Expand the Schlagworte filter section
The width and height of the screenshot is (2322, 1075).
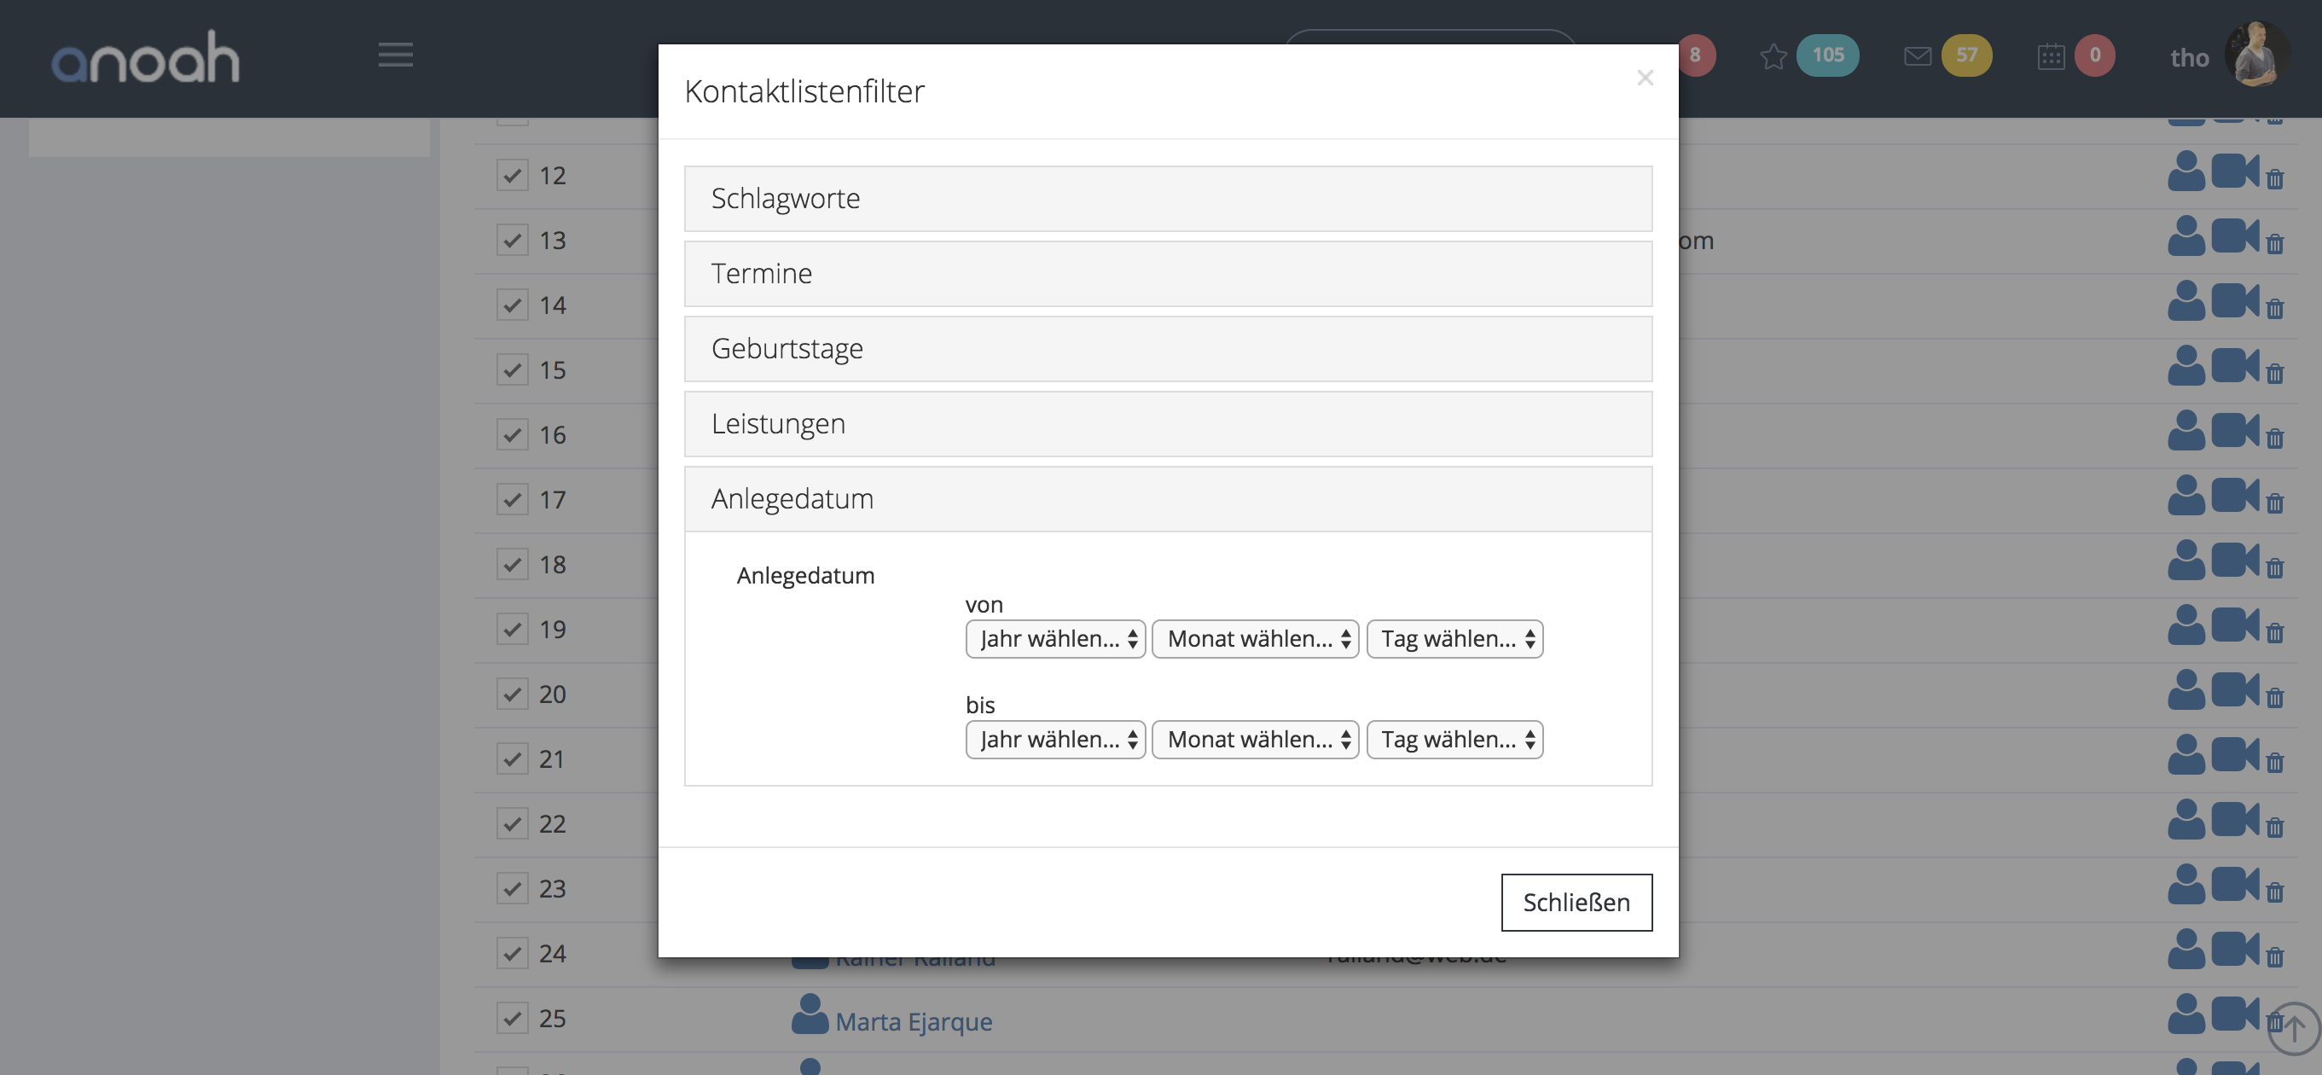tap(1167, 199)
